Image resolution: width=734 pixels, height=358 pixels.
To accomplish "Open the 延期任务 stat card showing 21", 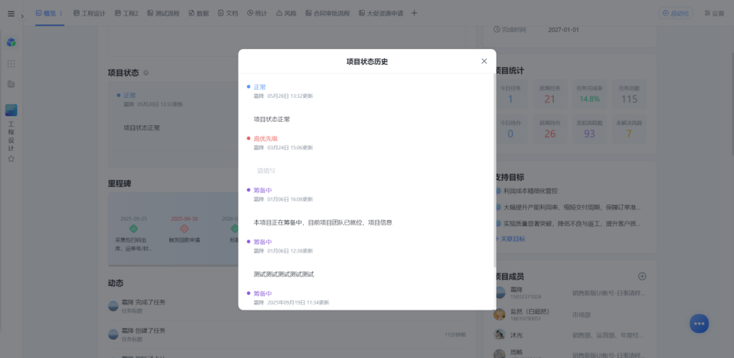I will (x=550, y=94).
